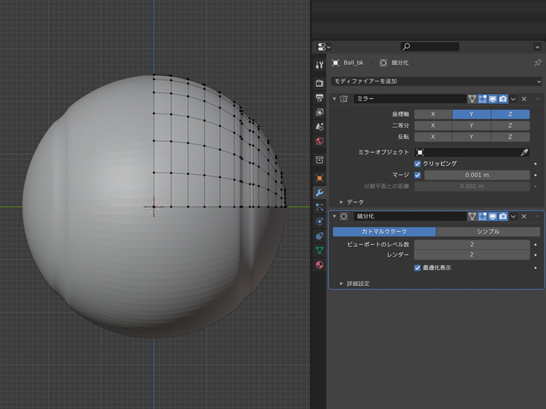Uncheck the 最適化表示 option
Viewport: 546px width, 409px height.
coord(418,268)
